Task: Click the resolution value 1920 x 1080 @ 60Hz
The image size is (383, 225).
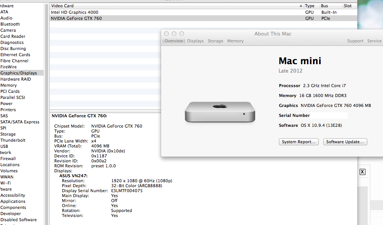Action: tap(142, 181)
